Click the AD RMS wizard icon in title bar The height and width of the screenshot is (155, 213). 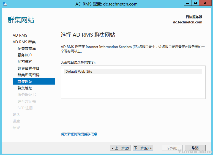click(5, 4)
